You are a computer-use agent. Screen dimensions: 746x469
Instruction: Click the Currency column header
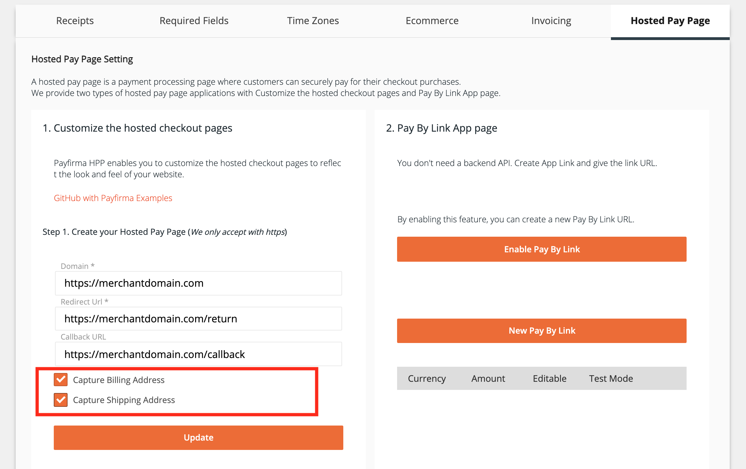(426, 378)
